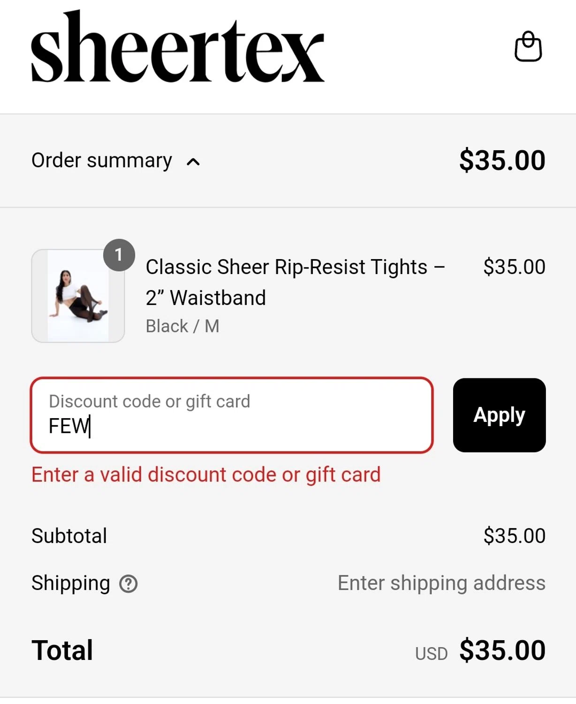576x704 pixels.
Task: Click the Shipping label
Action: [x=71, y=583]
